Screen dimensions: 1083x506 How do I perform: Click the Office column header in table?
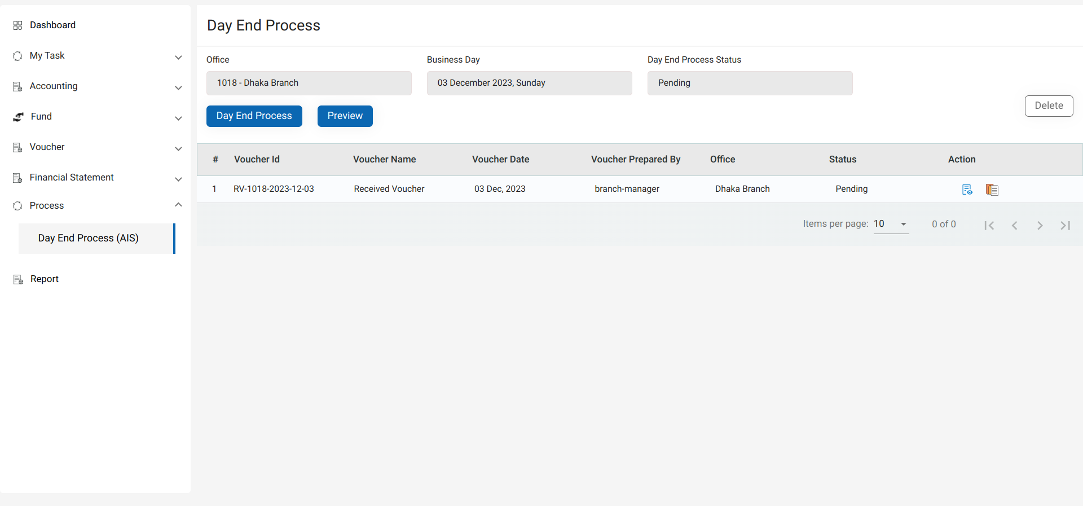point(723,160)
